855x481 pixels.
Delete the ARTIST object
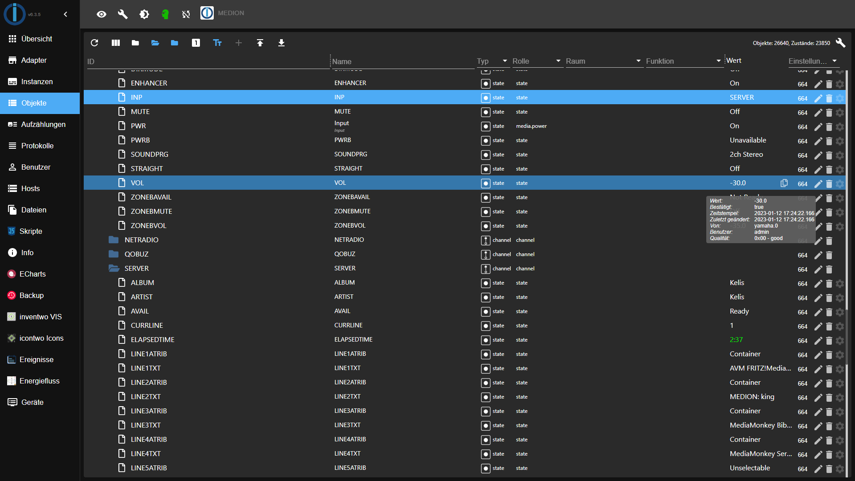click(x=829, y=298)
